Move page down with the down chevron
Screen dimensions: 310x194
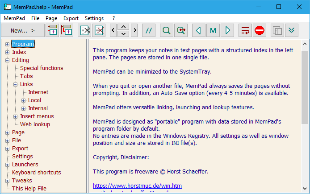coord(123,34)
